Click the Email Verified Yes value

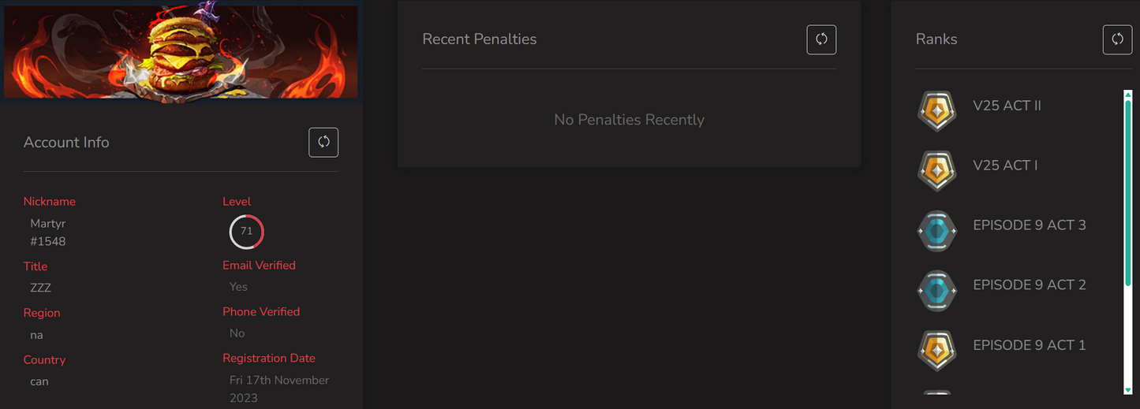(x=238, y=287)
